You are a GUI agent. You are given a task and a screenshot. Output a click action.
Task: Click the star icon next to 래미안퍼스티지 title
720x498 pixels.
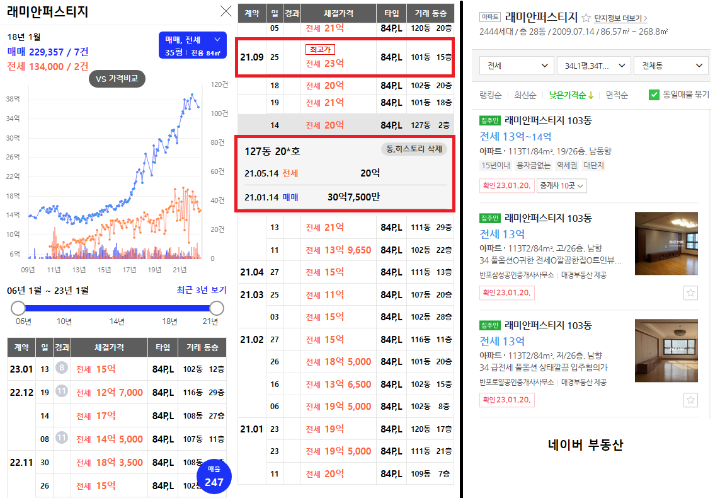[586, 18]
